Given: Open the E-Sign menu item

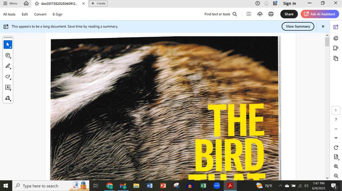Looking at the screenshot, I should click(x=57, y=14).
